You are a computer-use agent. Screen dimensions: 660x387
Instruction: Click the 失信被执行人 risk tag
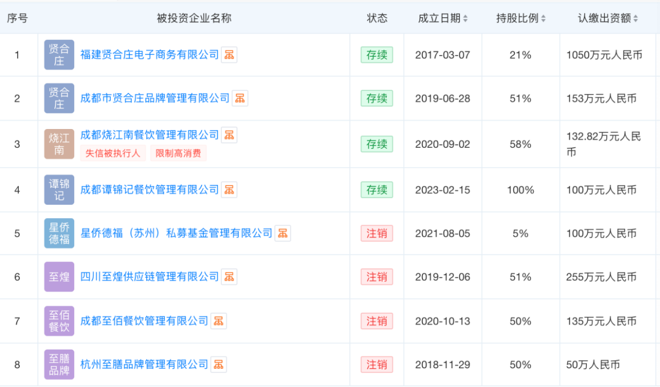(x=113, y=153)
